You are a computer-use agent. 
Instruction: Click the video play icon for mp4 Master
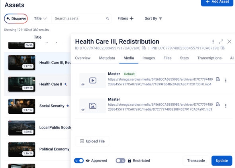(93, 81)
